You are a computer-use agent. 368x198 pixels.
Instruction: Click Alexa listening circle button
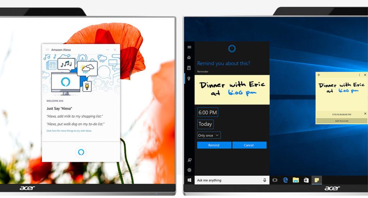point(81,152)
